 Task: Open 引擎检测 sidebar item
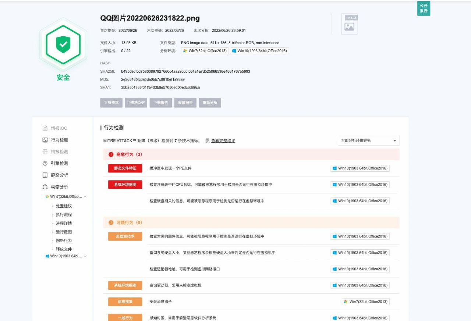point(59,163)
